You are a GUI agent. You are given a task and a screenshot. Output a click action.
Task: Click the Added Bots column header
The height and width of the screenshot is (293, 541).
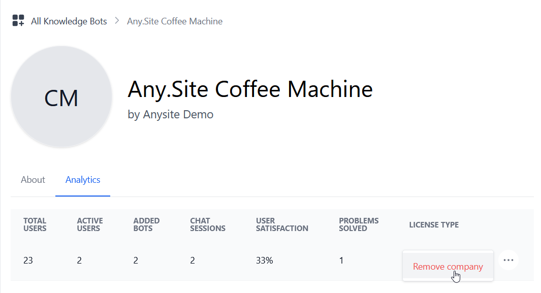[146, 224]
